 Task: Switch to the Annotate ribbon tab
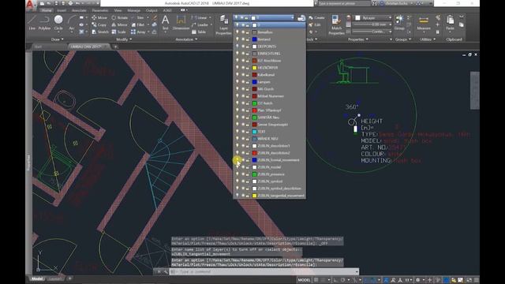pyautogui.click(x=79, y=10)
